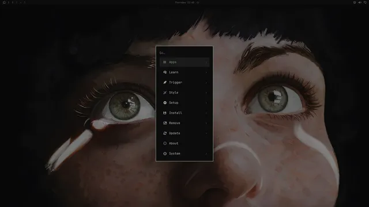This screenshot has height=207, width=369.
Task: Choose the Remove menu entry
Action: click(x=184, y=123)
